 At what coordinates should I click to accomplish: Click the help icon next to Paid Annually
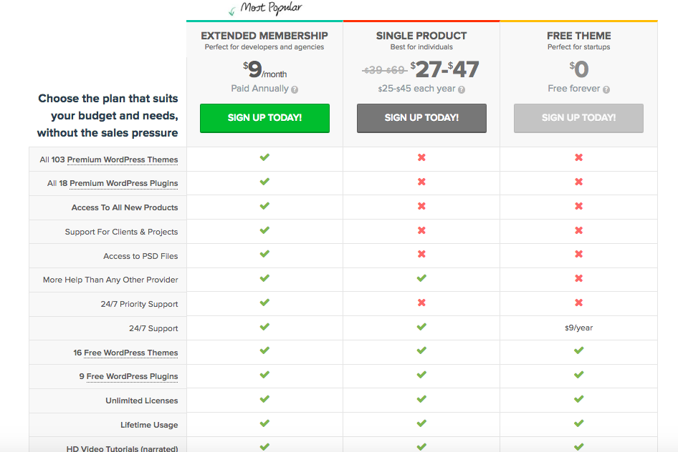pyautogui.click(x=295, y=89)
